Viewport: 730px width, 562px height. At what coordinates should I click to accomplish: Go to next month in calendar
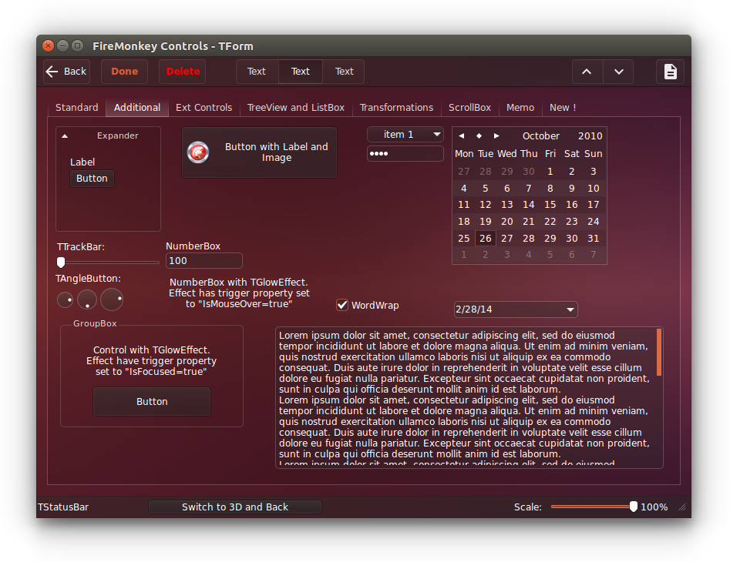point(496,135)
